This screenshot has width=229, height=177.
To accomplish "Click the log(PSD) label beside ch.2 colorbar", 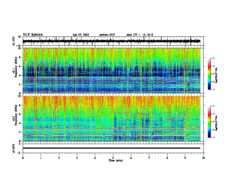I will [x=217, y=123].
